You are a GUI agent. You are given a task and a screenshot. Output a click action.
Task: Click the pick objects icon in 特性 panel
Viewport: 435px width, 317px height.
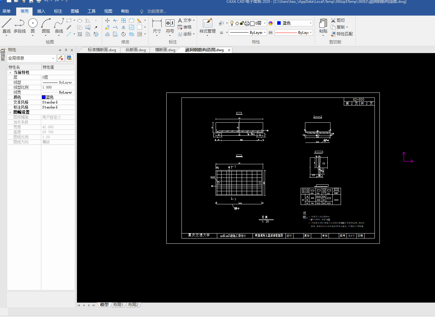(x=70, y=58)
